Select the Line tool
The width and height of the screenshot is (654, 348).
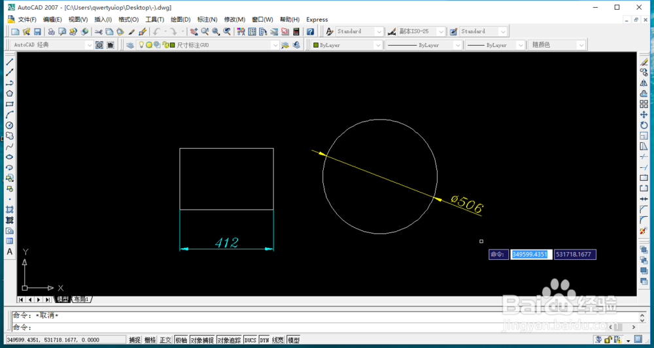click(10, 61)
